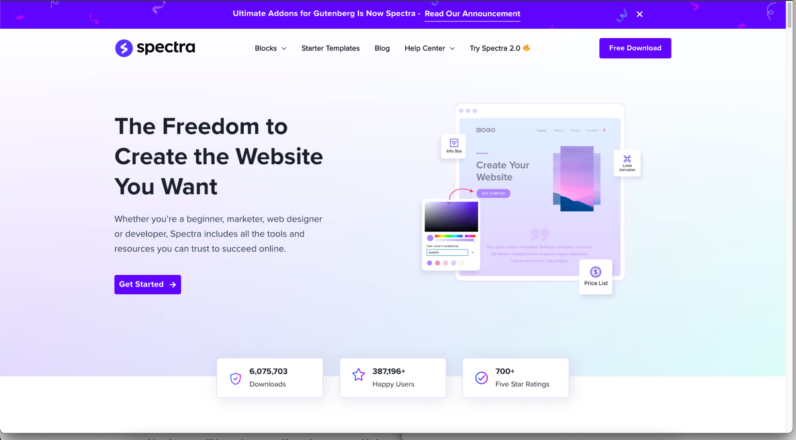Click the Blog menu item
796x440 pixels.
(382, 48)
